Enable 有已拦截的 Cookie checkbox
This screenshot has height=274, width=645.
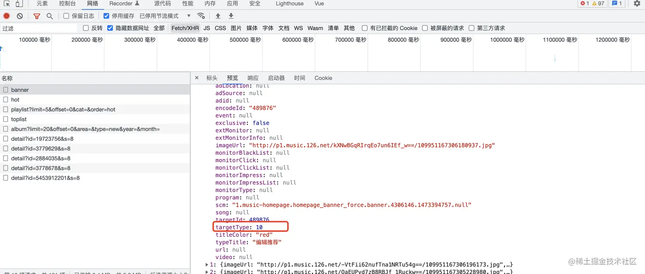coord(365,28)
